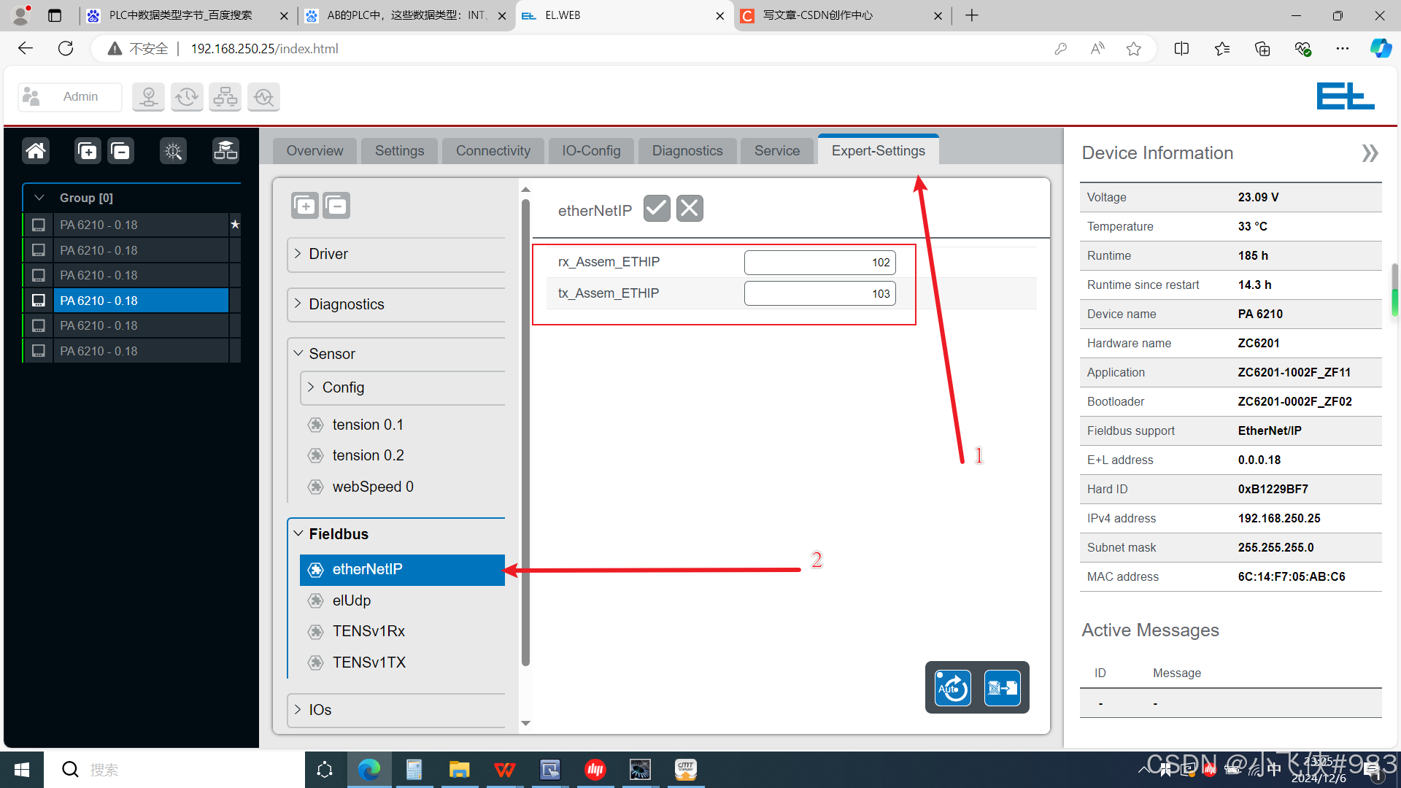The height and width of the screenshot is (788, 1401).
Task: Select the elUdp fieldbus entry
Action: (x=352, y=600)
